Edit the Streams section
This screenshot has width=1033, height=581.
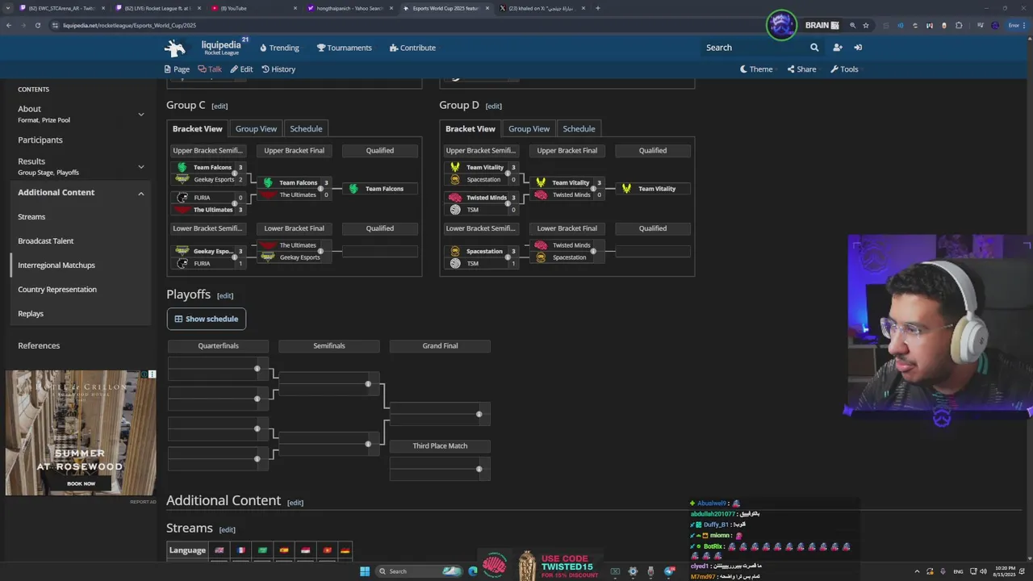[x=227, y=529]
